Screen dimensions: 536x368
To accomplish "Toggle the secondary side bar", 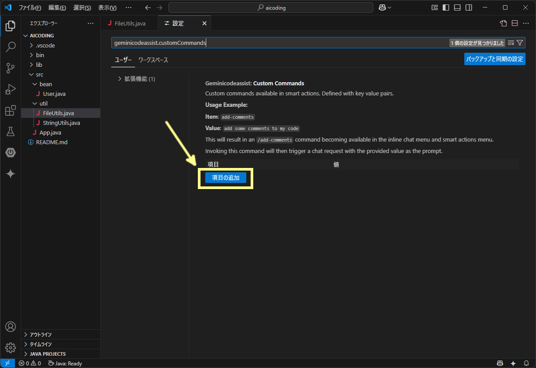I will click(468, 7).
